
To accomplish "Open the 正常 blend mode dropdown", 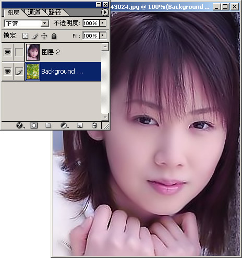I will [x=27, y=24].
